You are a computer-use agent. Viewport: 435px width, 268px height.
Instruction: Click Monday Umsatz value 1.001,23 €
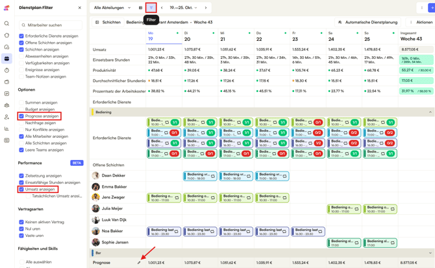point(156,49)
